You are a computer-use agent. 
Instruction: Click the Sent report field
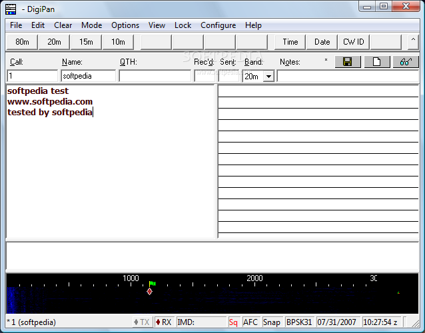228,76
